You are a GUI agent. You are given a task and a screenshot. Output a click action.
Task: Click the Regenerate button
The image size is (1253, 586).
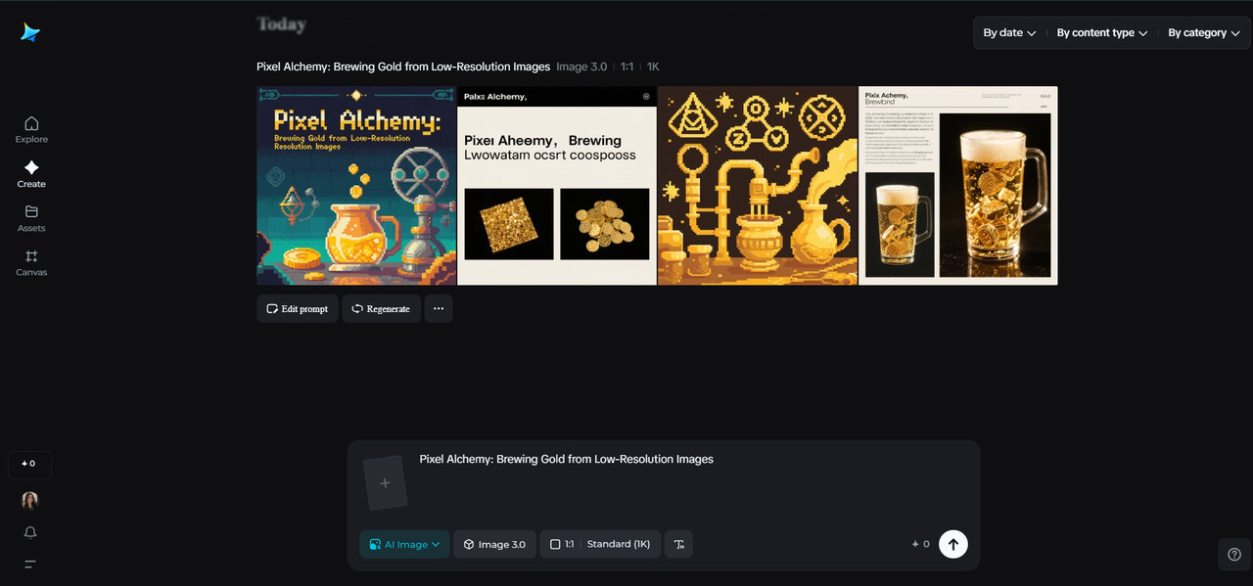pyautogui.click(x=381, y=308)
